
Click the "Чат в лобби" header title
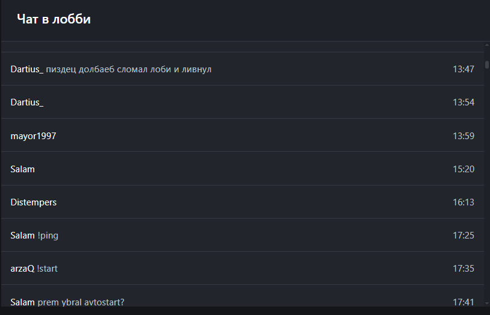click(54, 19)
